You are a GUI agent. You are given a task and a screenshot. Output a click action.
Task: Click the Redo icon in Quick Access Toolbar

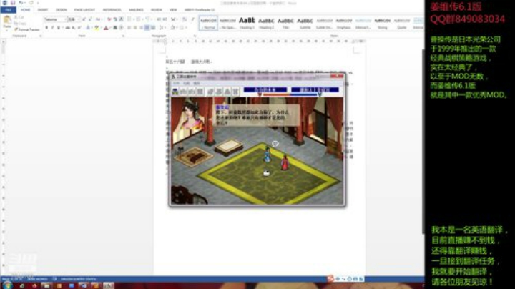coord(31,3)
